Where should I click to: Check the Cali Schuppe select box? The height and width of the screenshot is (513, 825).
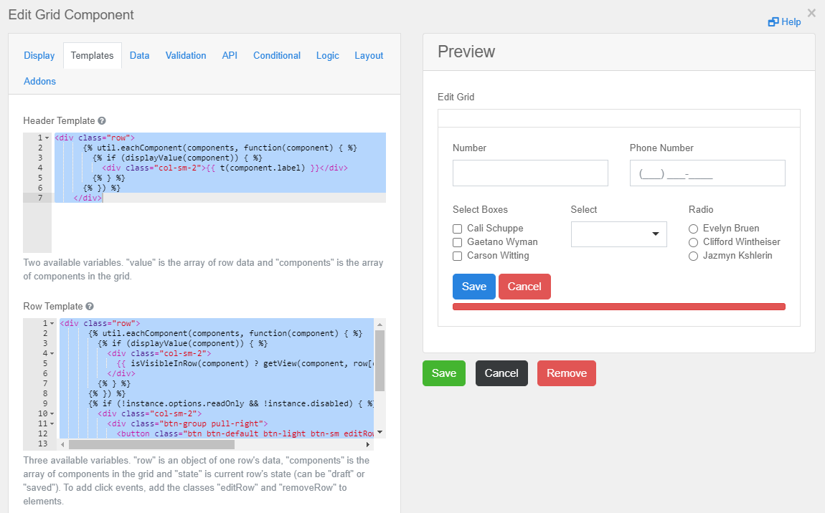pos(457,229)
